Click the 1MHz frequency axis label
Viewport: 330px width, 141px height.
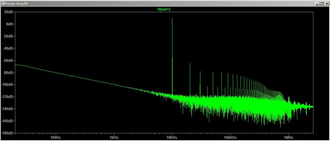click(288, 137)
